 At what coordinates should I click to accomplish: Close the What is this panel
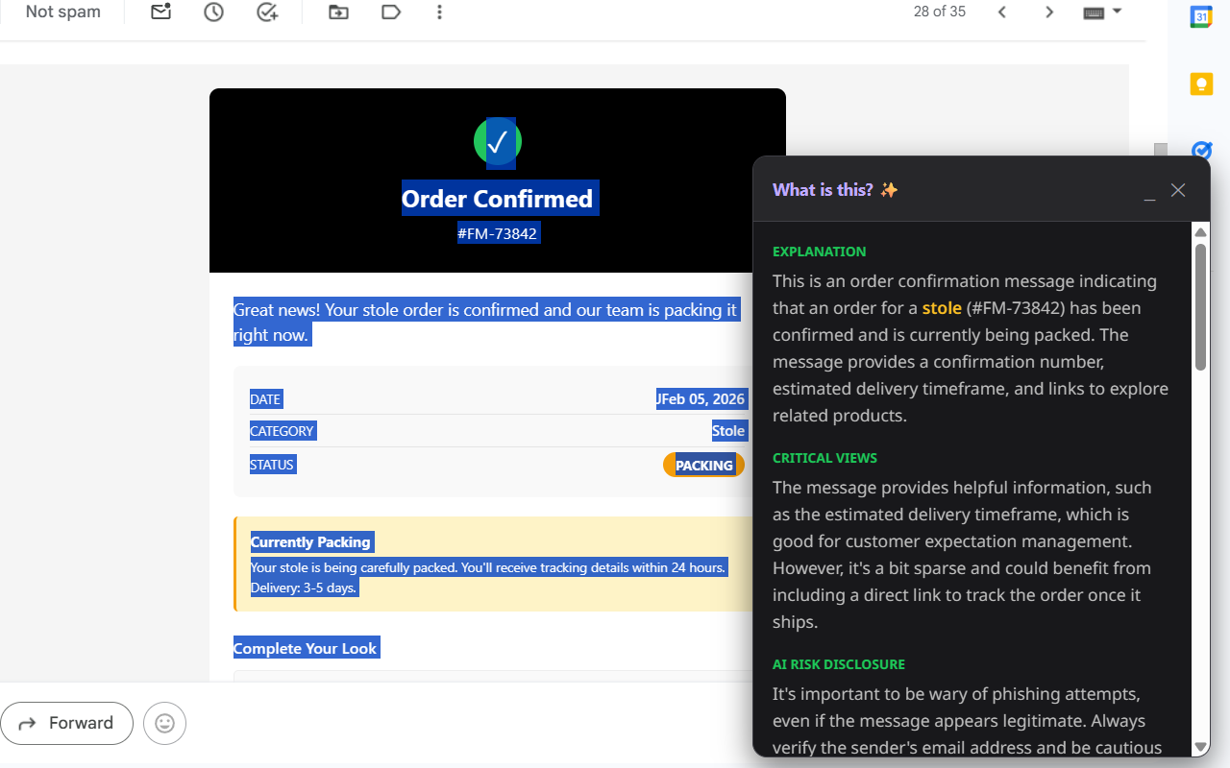click(x=1178, y=190)
